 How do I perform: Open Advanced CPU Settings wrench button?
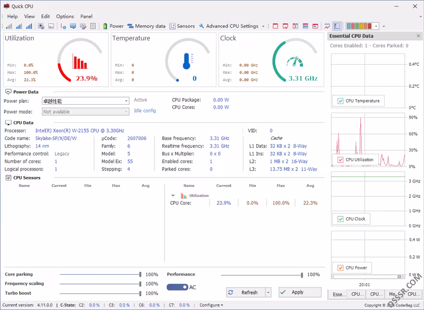(x=229, y=26)
